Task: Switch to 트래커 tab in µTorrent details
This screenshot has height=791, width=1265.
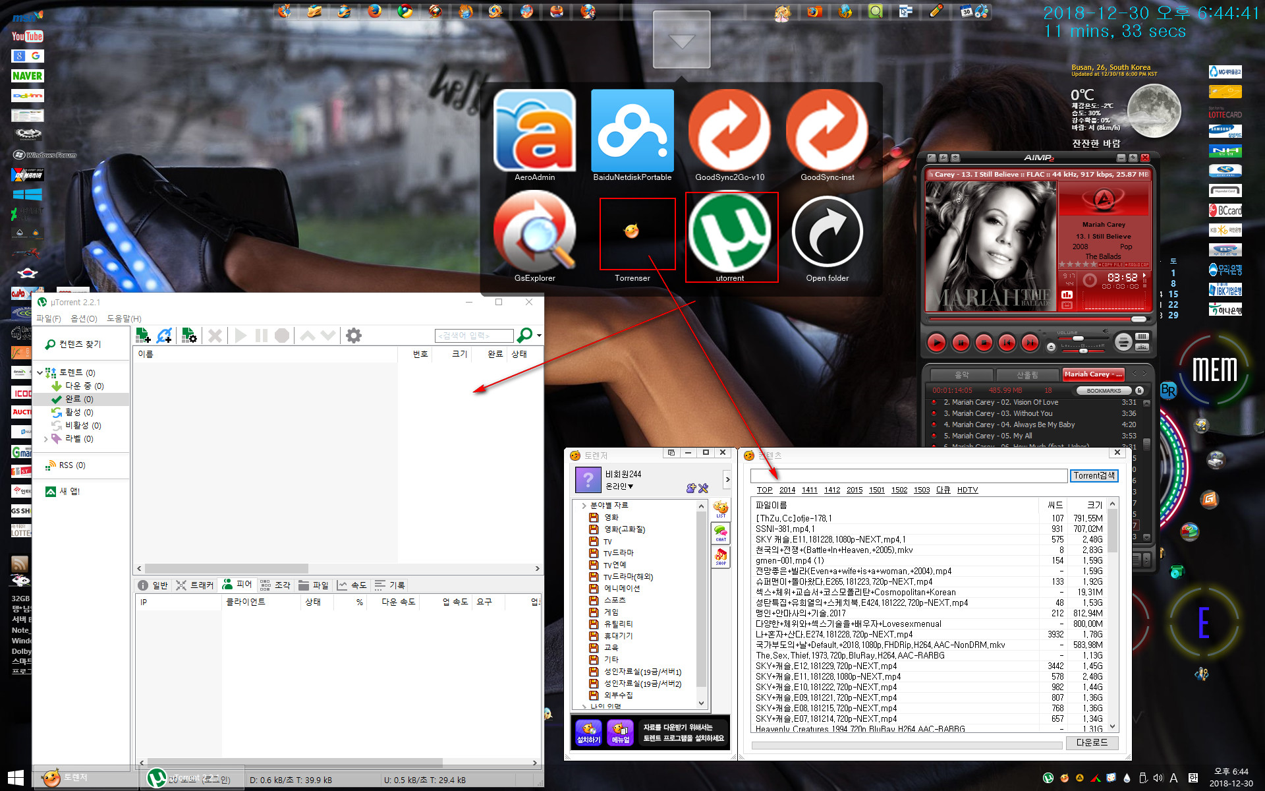Action: tap(195, 585)
